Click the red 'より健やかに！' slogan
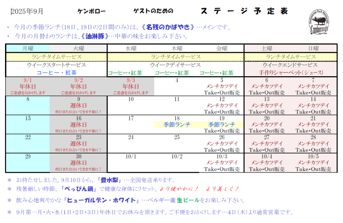Screen dimensions: 343x223 tap(179, 189)
